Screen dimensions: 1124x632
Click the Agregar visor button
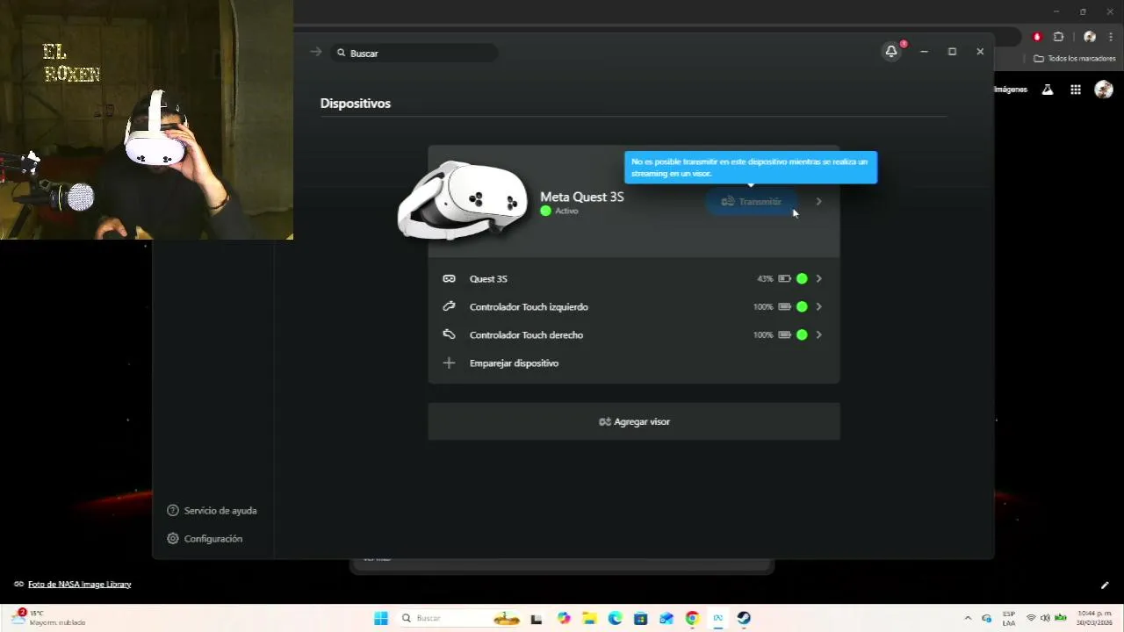634,421
